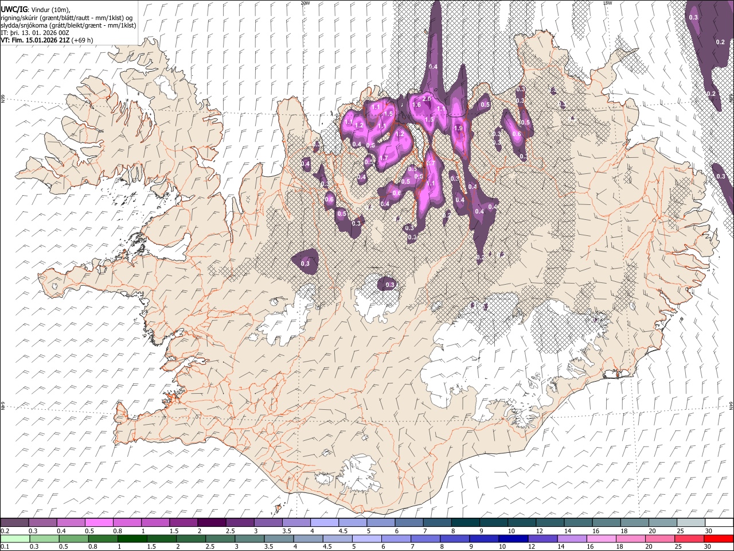
Task: Select the "VT: Fim. 15.01.2026 21Z (+69 h)" line
Action: point(47,40)
